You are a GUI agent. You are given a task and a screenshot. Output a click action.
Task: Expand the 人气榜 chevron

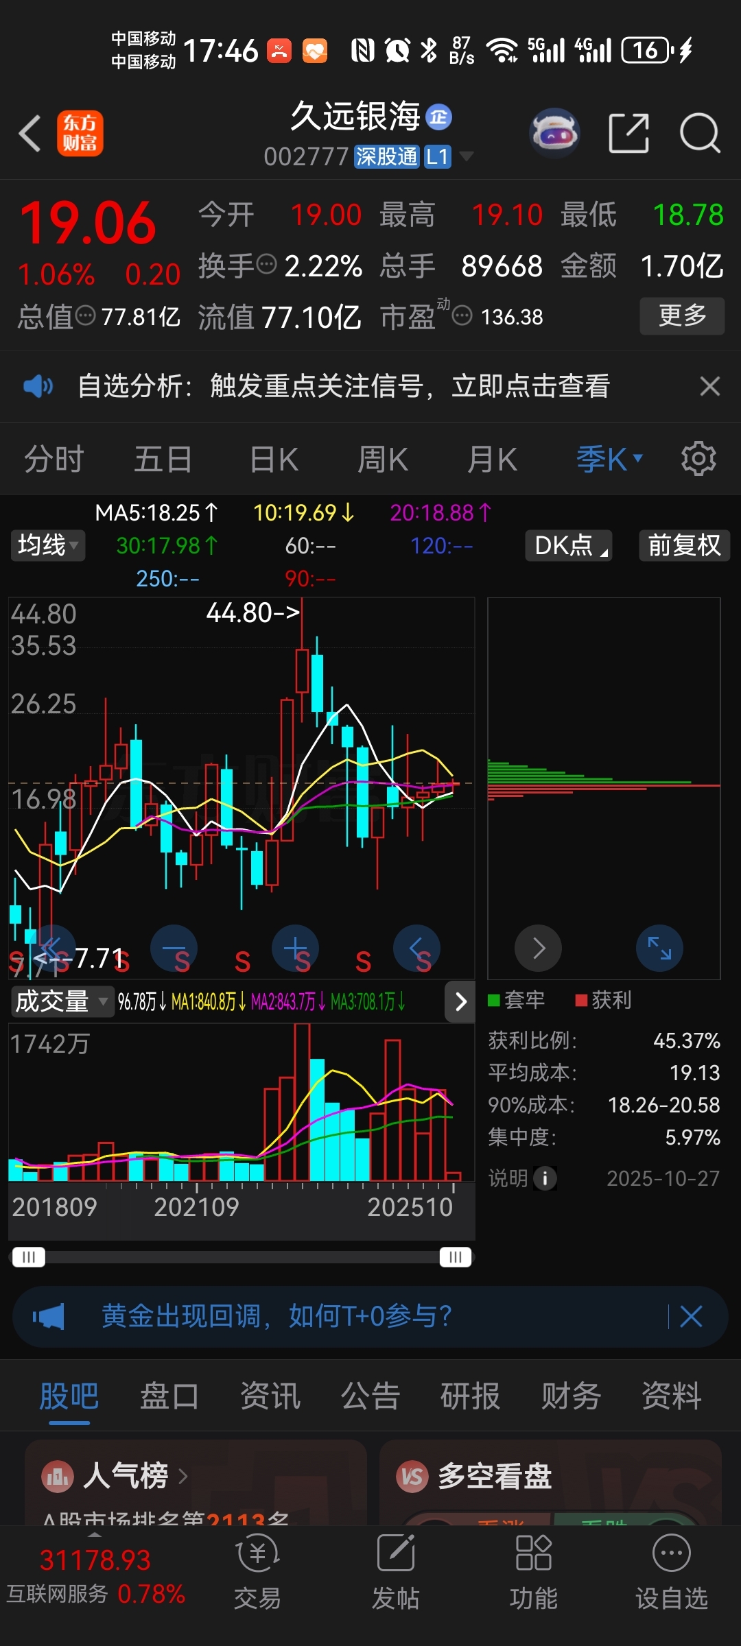coord(183,1477)
